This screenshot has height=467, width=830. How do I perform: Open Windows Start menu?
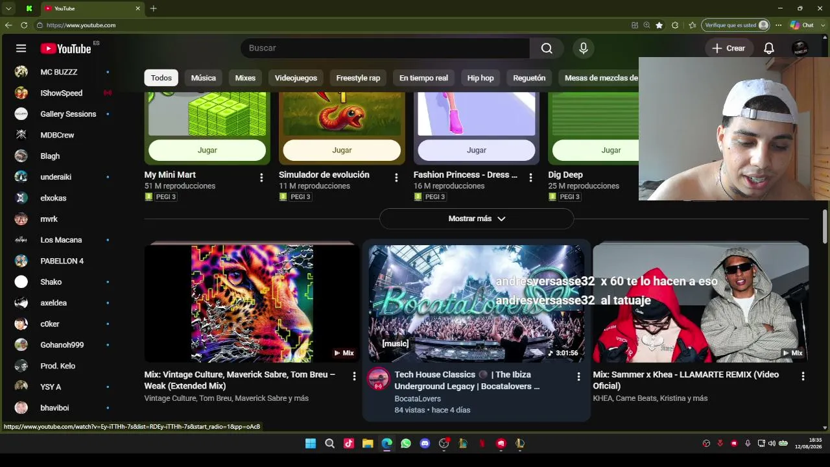click(x=311, y=444)
